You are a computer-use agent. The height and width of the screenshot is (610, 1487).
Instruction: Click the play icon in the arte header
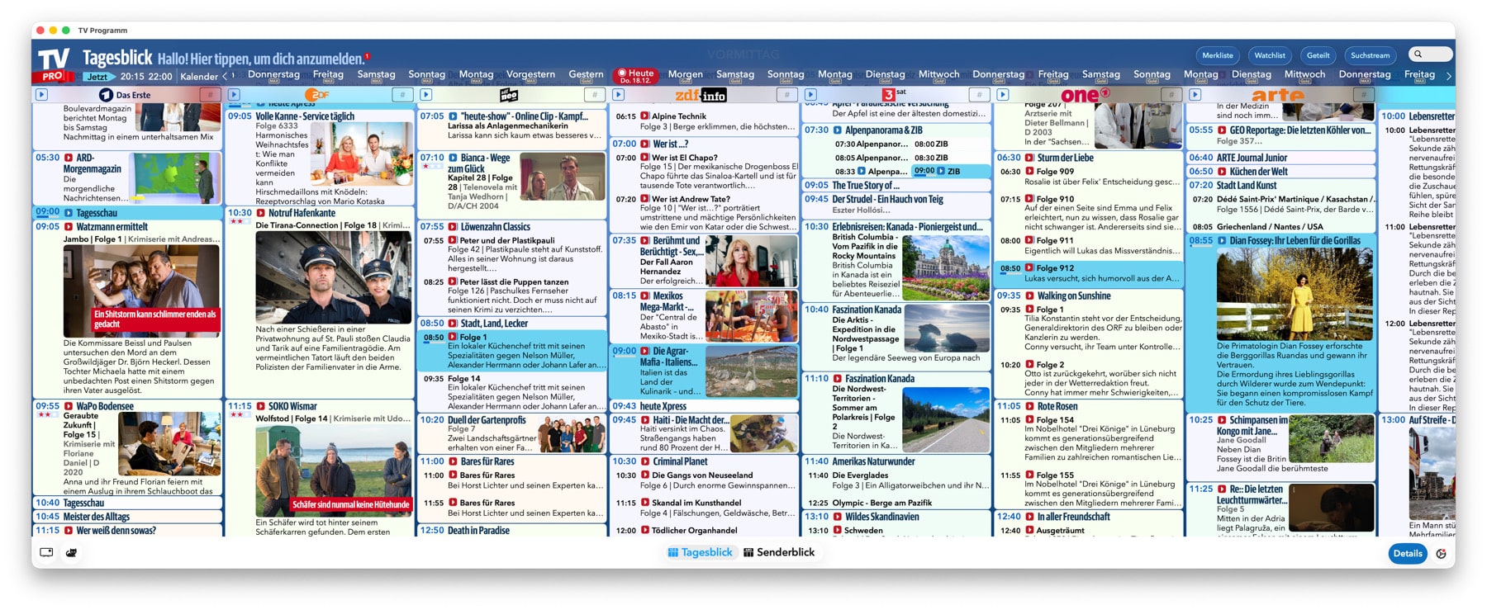click(x=1195, y=95)
